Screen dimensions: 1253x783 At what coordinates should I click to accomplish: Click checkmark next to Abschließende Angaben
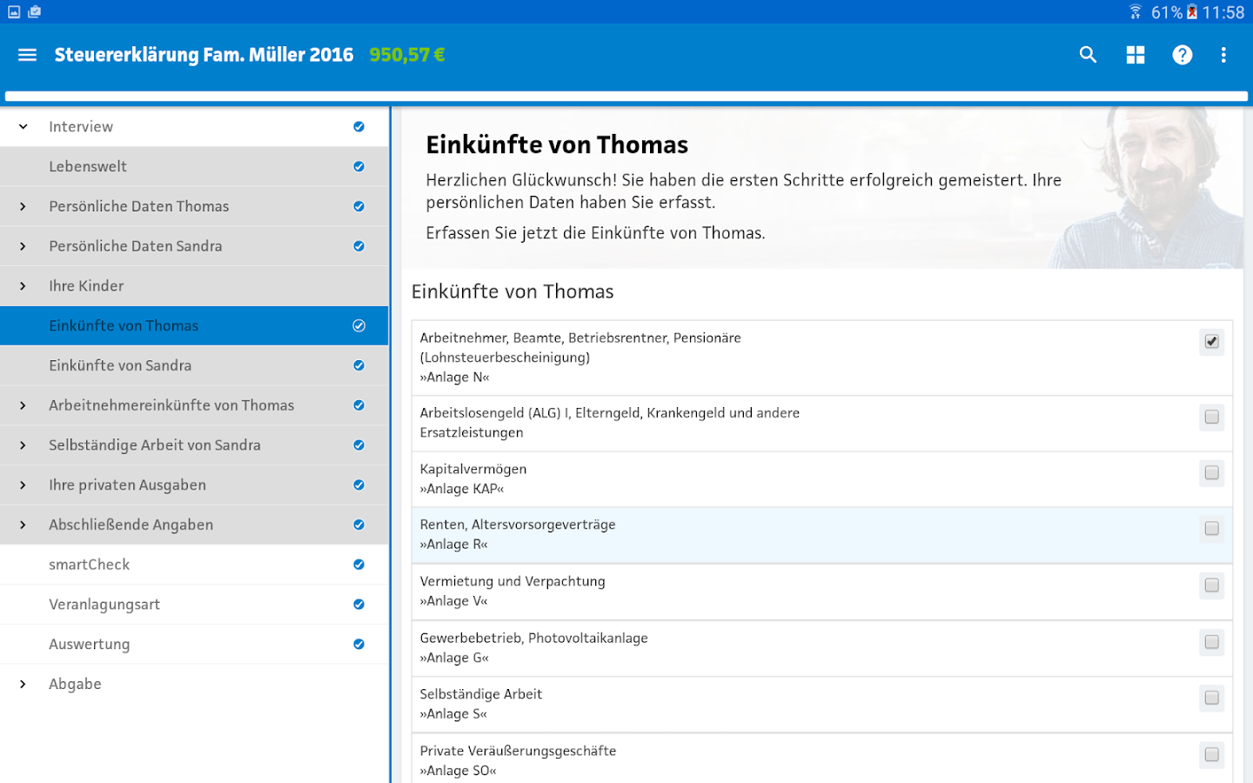point(358,525)
